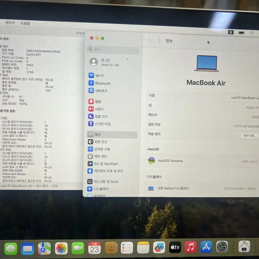Click the 메모리 16GB row
259x259 pixels.
coord(203,116)
